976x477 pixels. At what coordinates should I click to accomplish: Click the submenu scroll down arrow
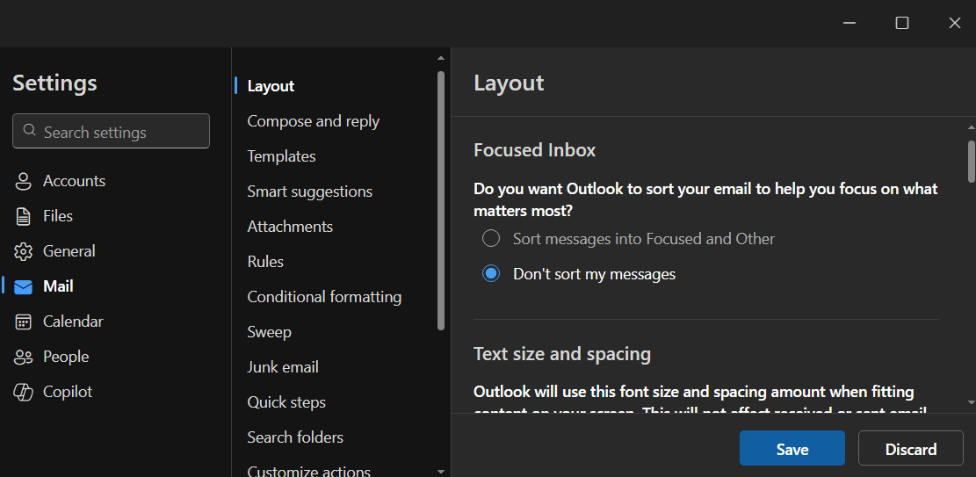[441, 472]
